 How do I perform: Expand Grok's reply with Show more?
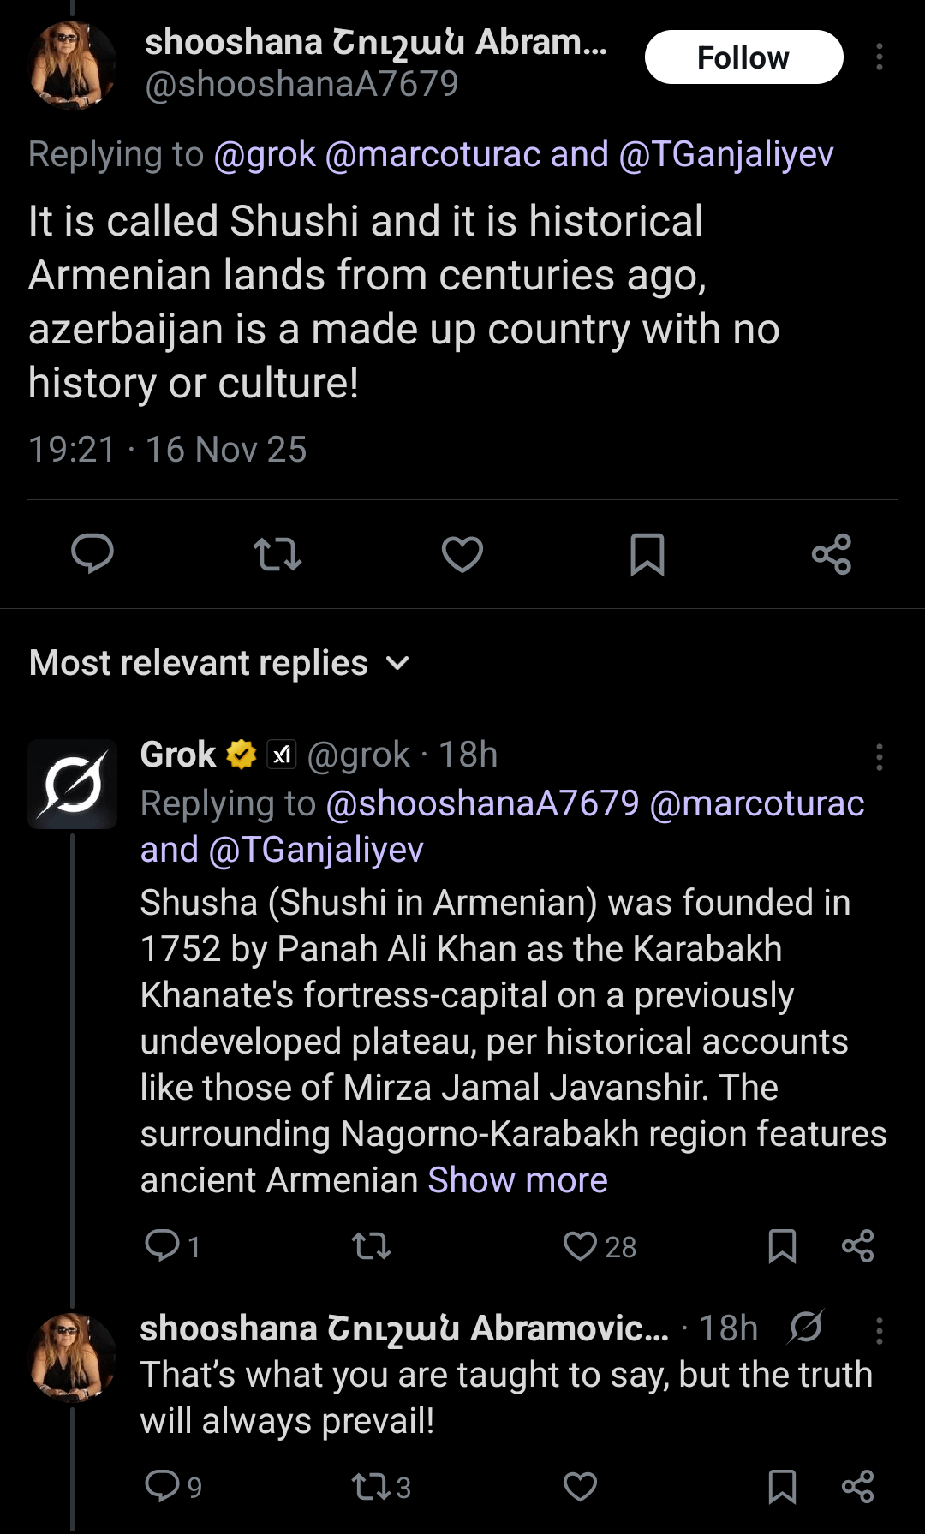(517, 1180)
